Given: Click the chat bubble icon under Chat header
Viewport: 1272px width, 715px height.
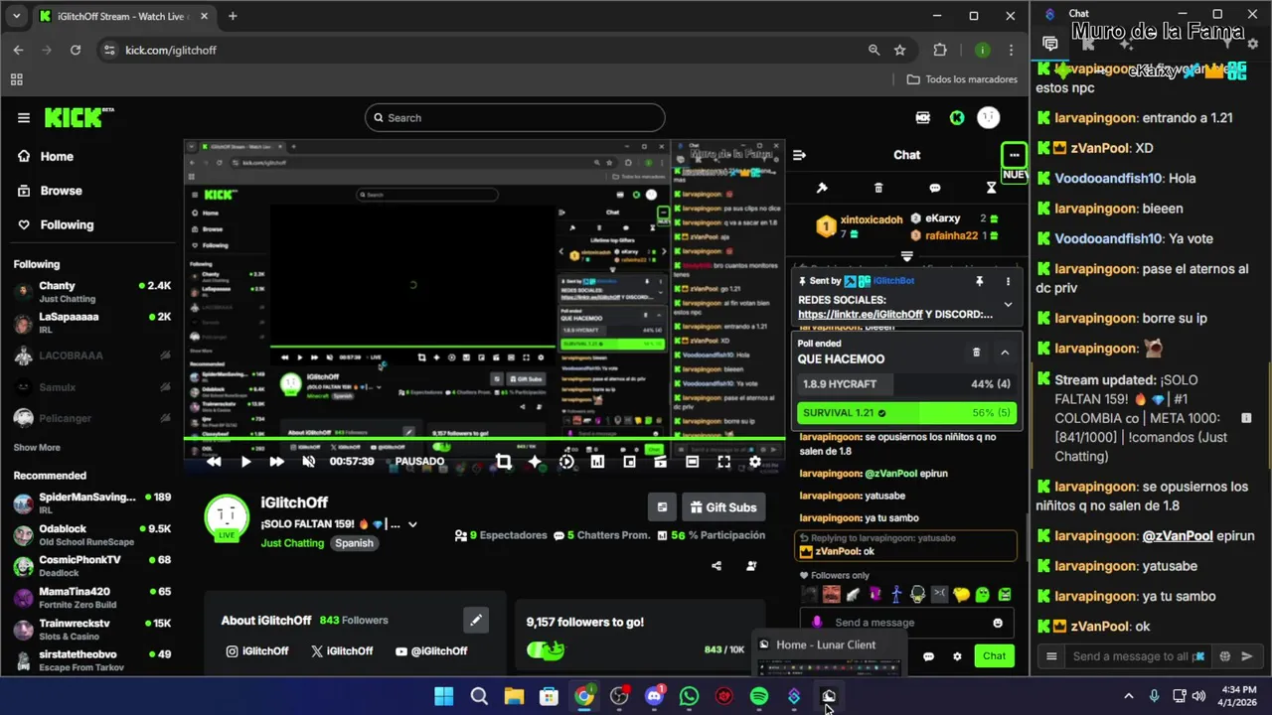Looking at the screenshot, I should point(935,188).
